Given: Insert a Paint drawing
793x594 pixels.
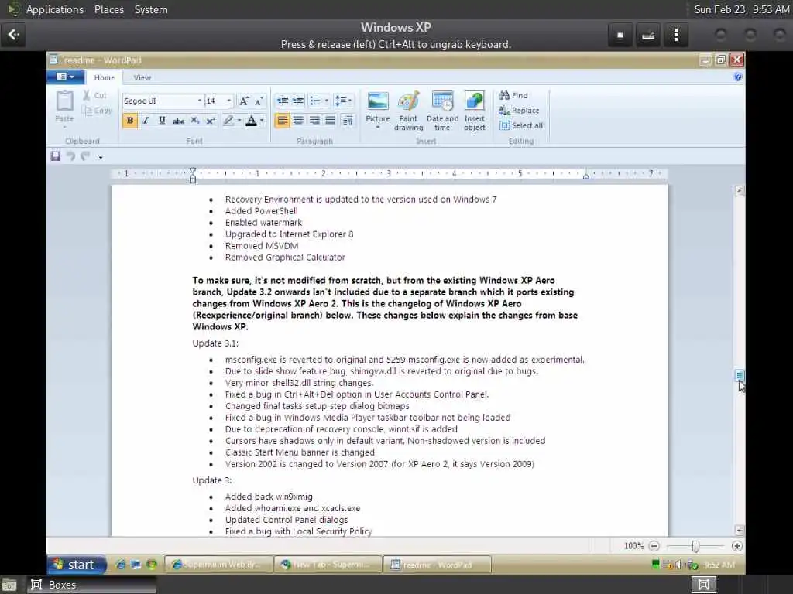Looking at the screenshot, I should click(x=409, y=111).
